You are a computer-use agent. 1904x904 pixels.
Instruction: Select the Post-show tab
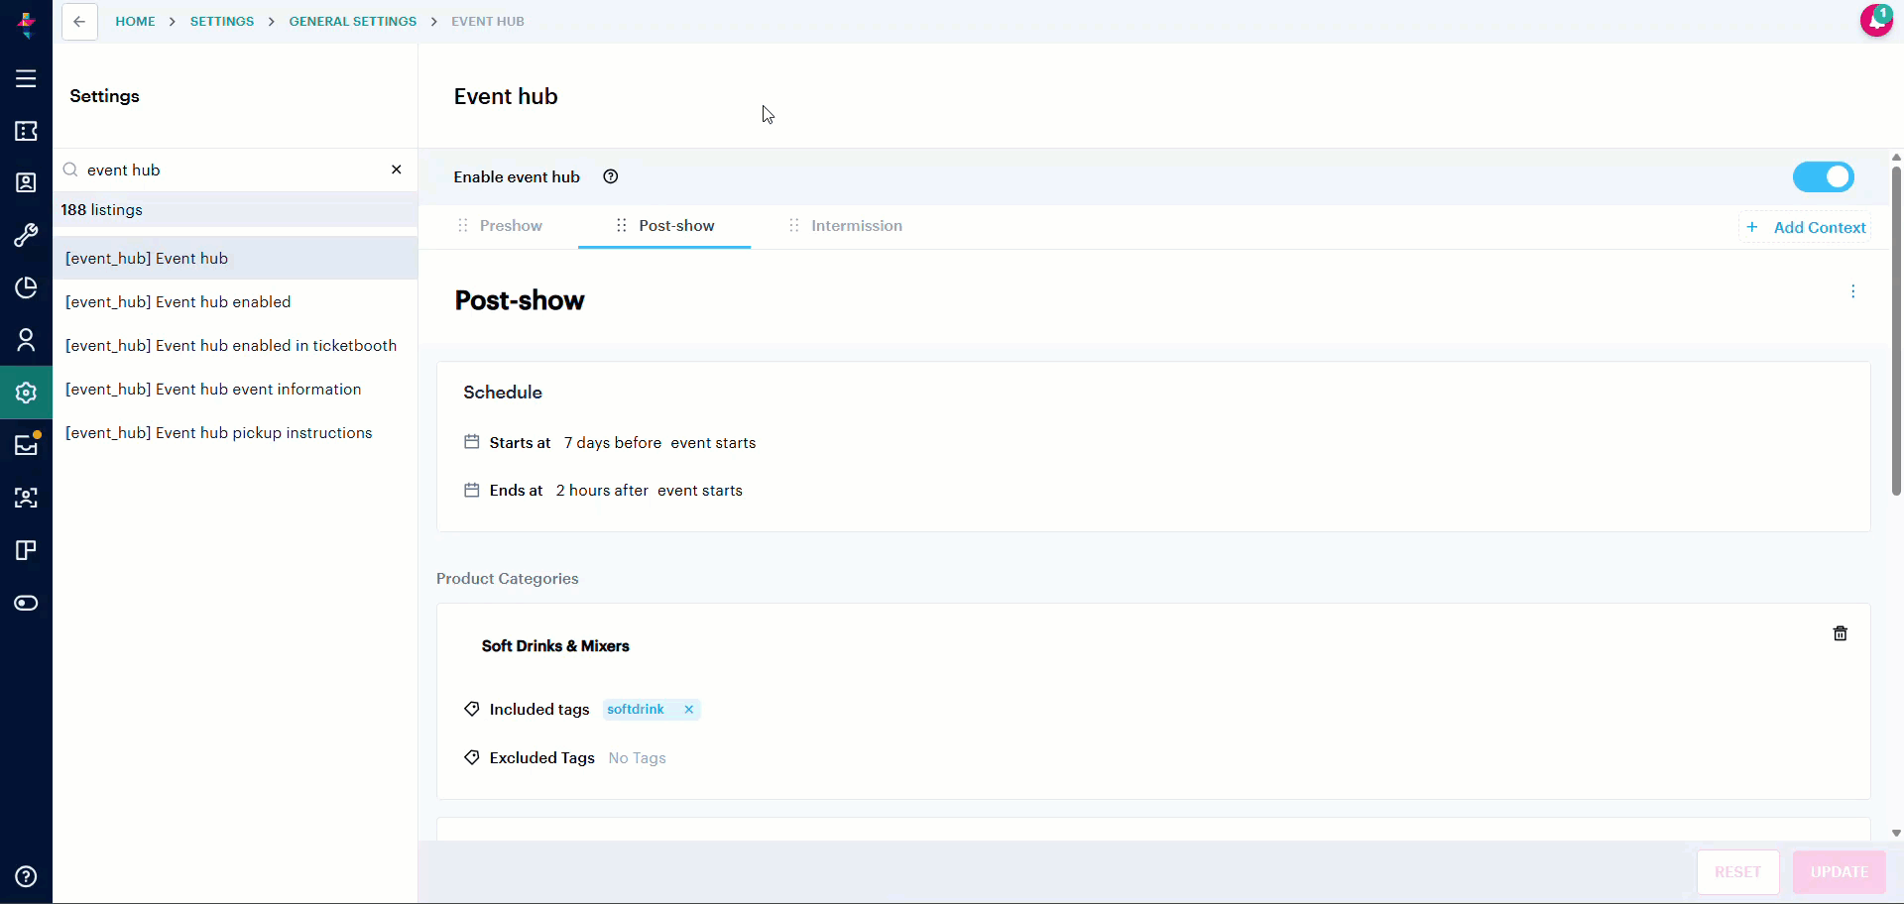(x=676, y=226)
